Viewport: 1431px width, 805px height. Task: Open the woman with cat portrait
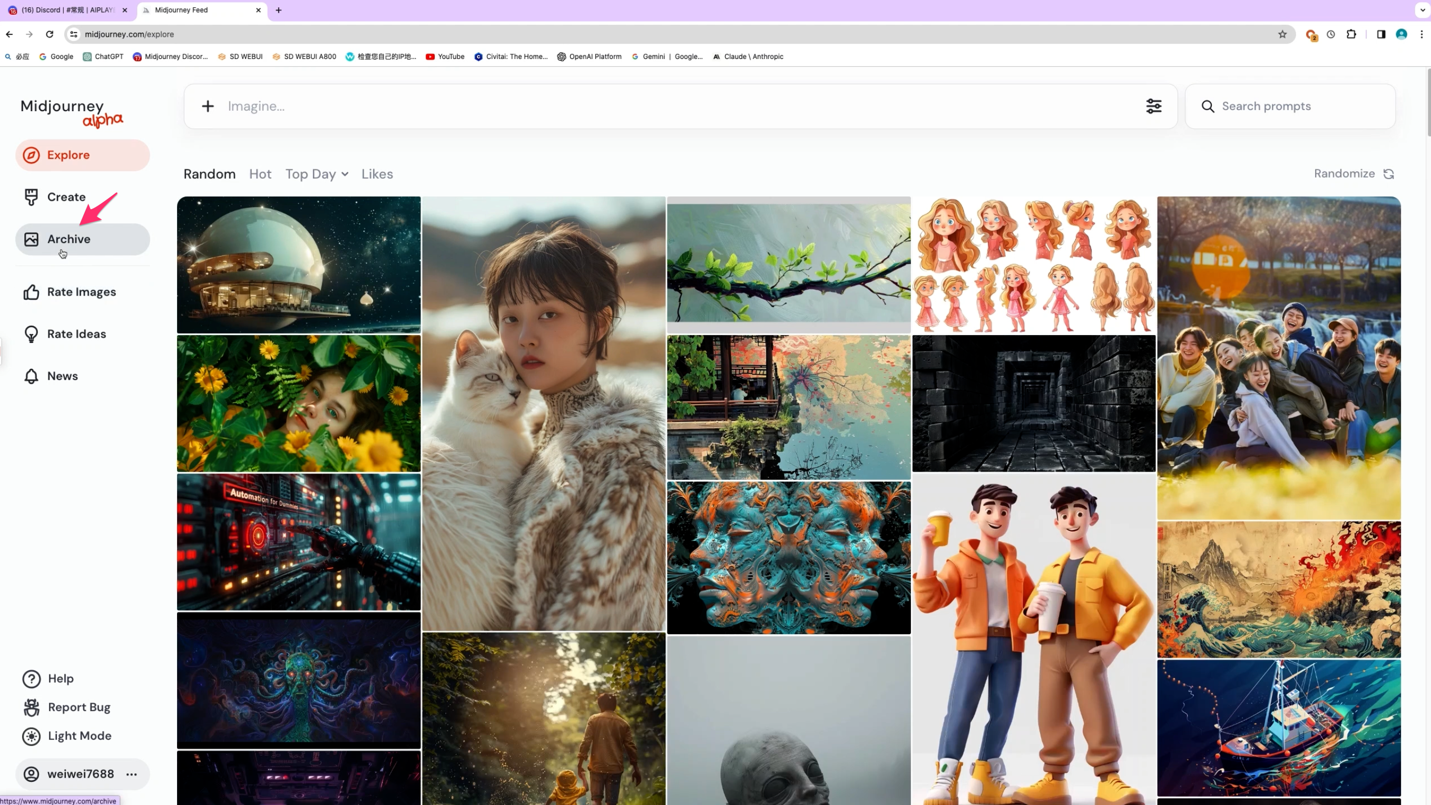pos(544,414)
